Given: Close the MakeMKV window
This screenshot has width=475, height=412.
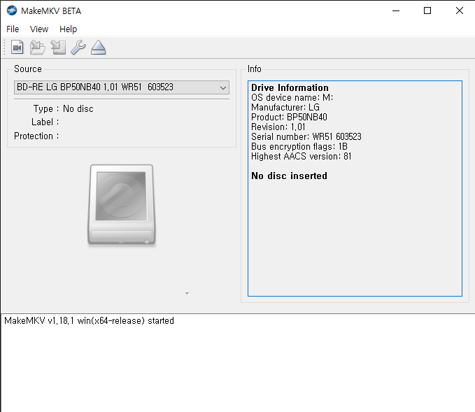Looking at the screenshot, I should click(460, 11).
